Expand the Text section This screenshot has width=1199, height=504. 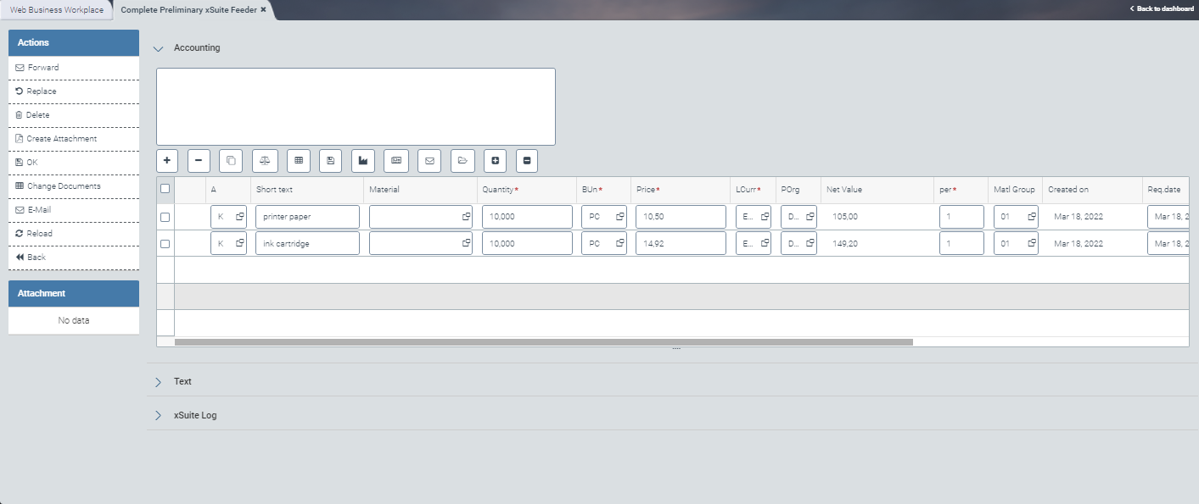pos(158,381)
